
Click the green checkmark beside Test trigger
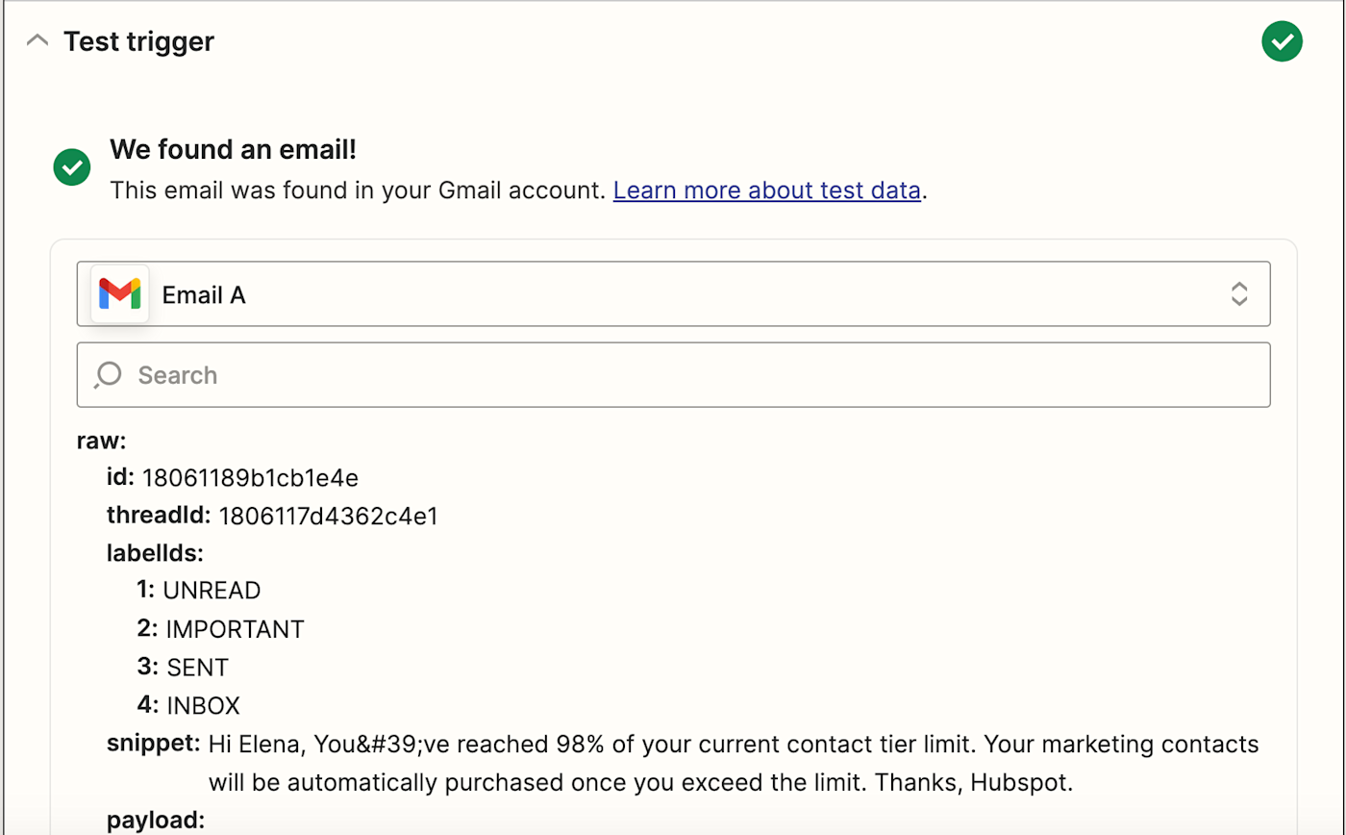coord(1282,41)
